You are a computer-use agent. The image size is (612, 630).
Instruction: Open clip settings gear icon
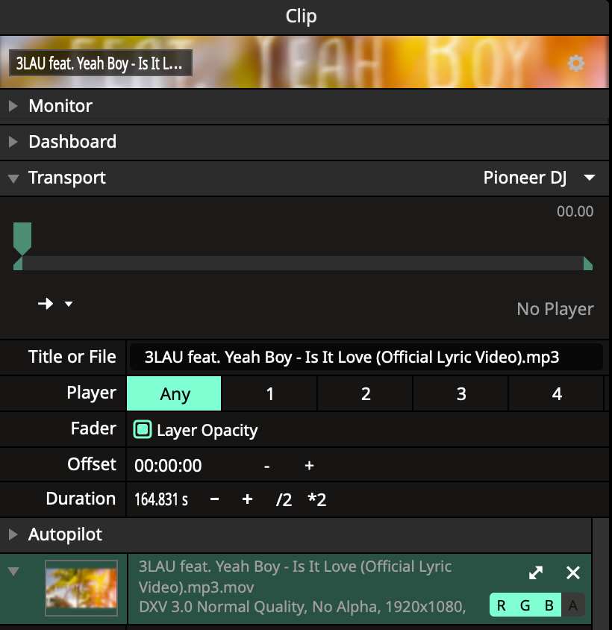(x=575, y=63)
